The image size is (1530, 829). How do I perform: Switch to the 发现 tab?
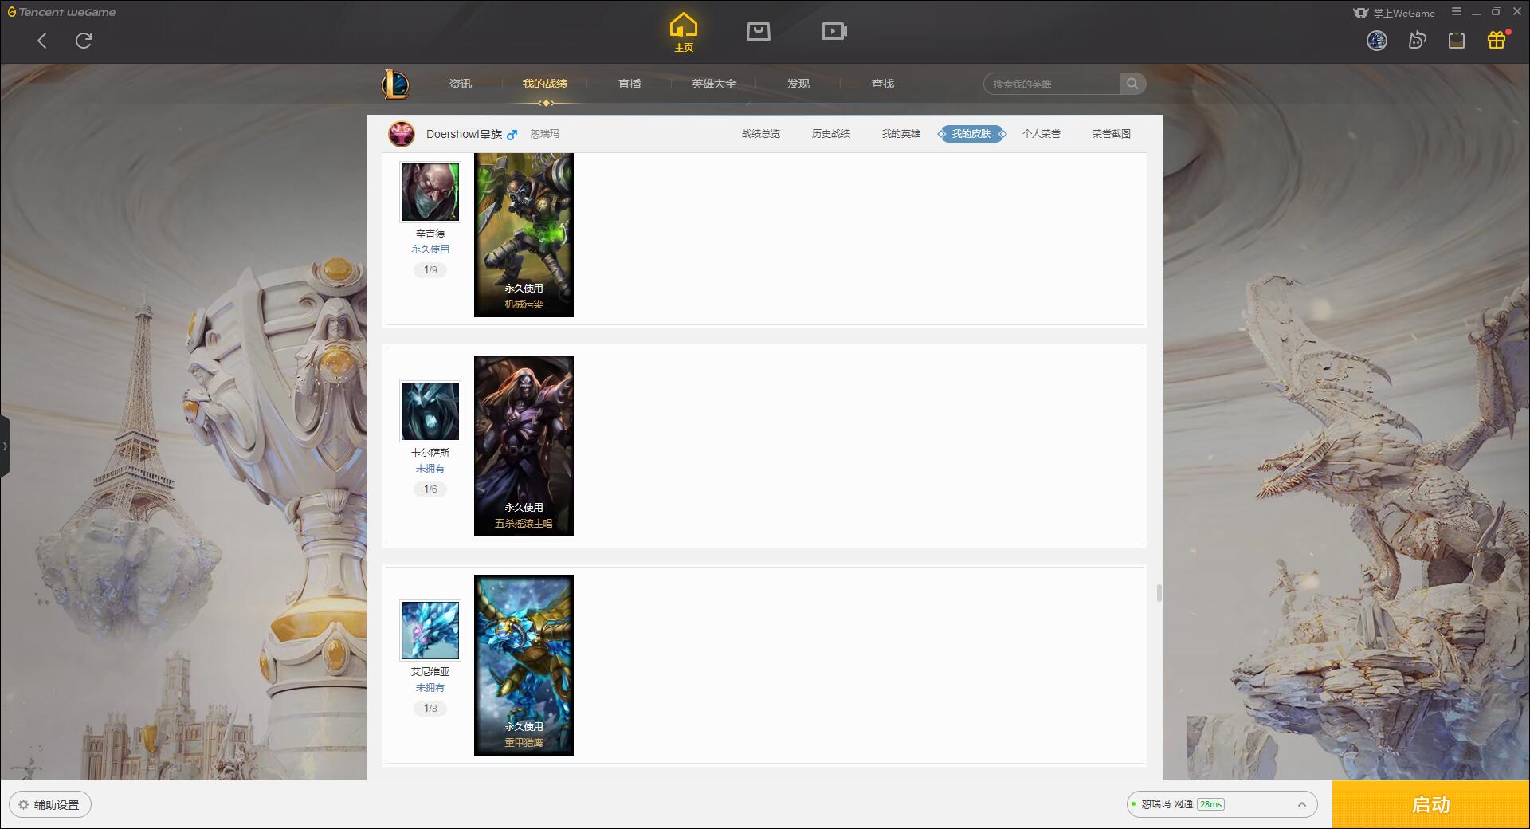(798, 84)
